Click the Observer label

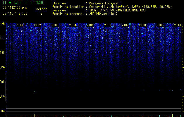pos(59,3)
